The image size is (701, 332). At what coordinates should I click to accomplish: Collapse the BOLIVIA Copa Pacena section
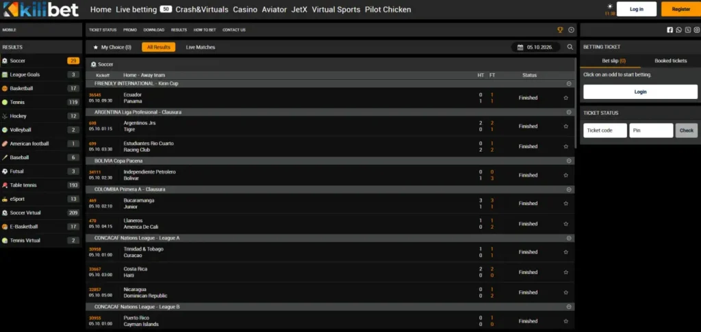(x=569, y=161)
